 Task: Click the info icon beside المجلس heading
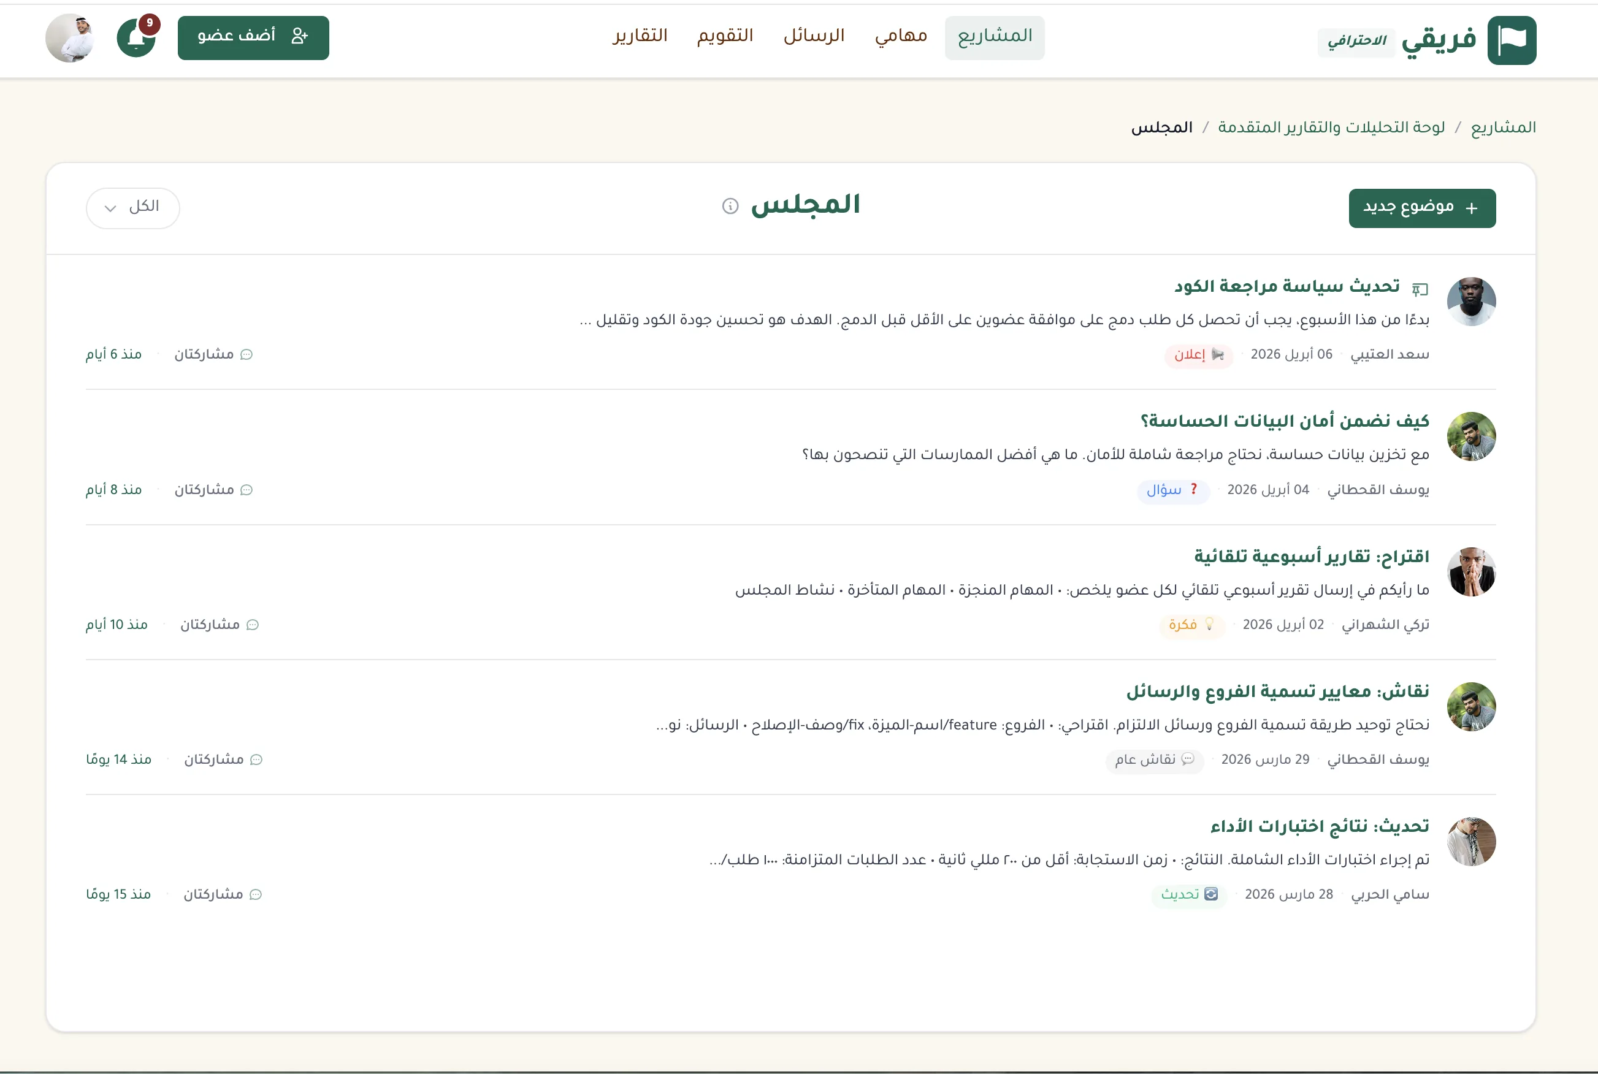(x=730, y=206)
